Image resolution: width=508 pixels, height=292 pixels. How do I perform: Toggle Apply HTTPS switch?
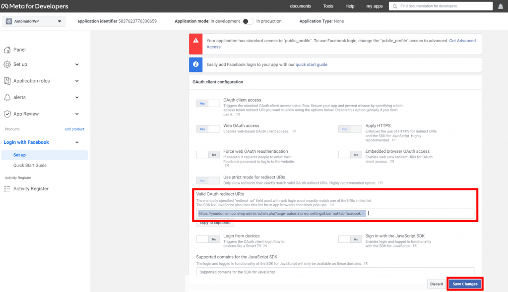350,129
